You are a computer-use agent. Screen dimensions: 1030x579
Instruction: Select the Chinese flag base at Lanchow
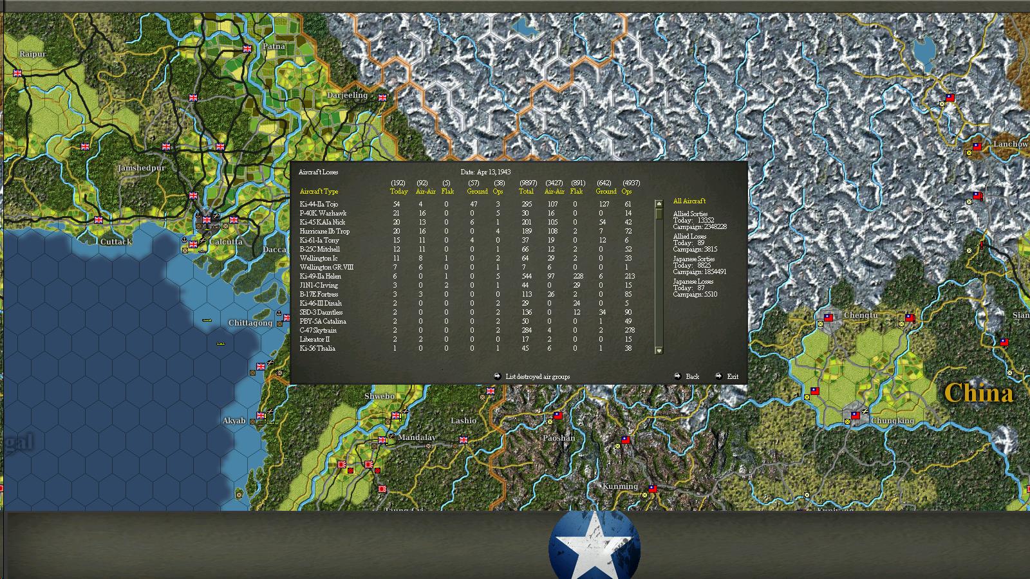pyautogui.click(x=977, y=147)
